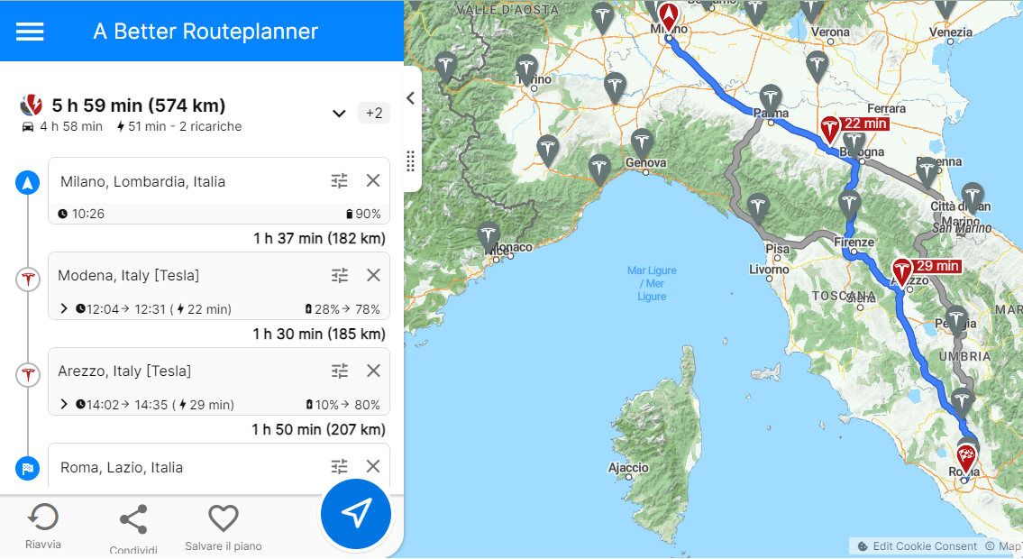Screen dimensions: 1023x559
Task: Expand Arezzo charging stop details
Action: [x=64, y=405]
